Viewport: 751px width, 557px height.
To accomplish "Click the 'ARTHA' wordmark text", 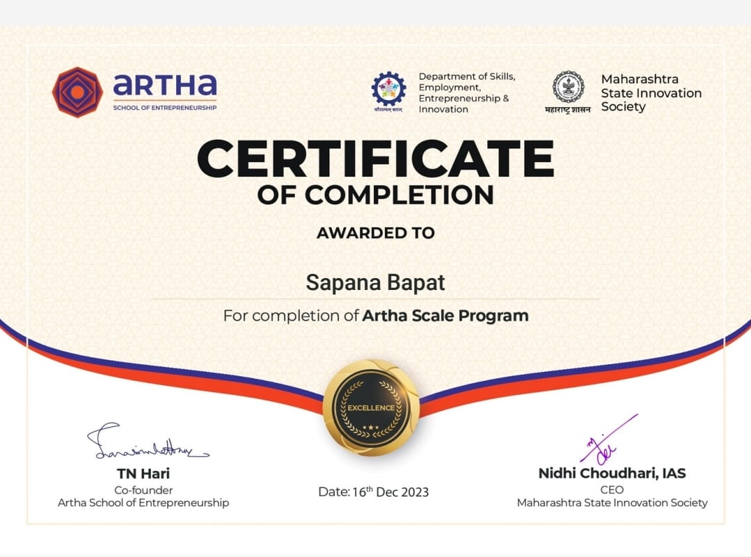I will 165,85.
